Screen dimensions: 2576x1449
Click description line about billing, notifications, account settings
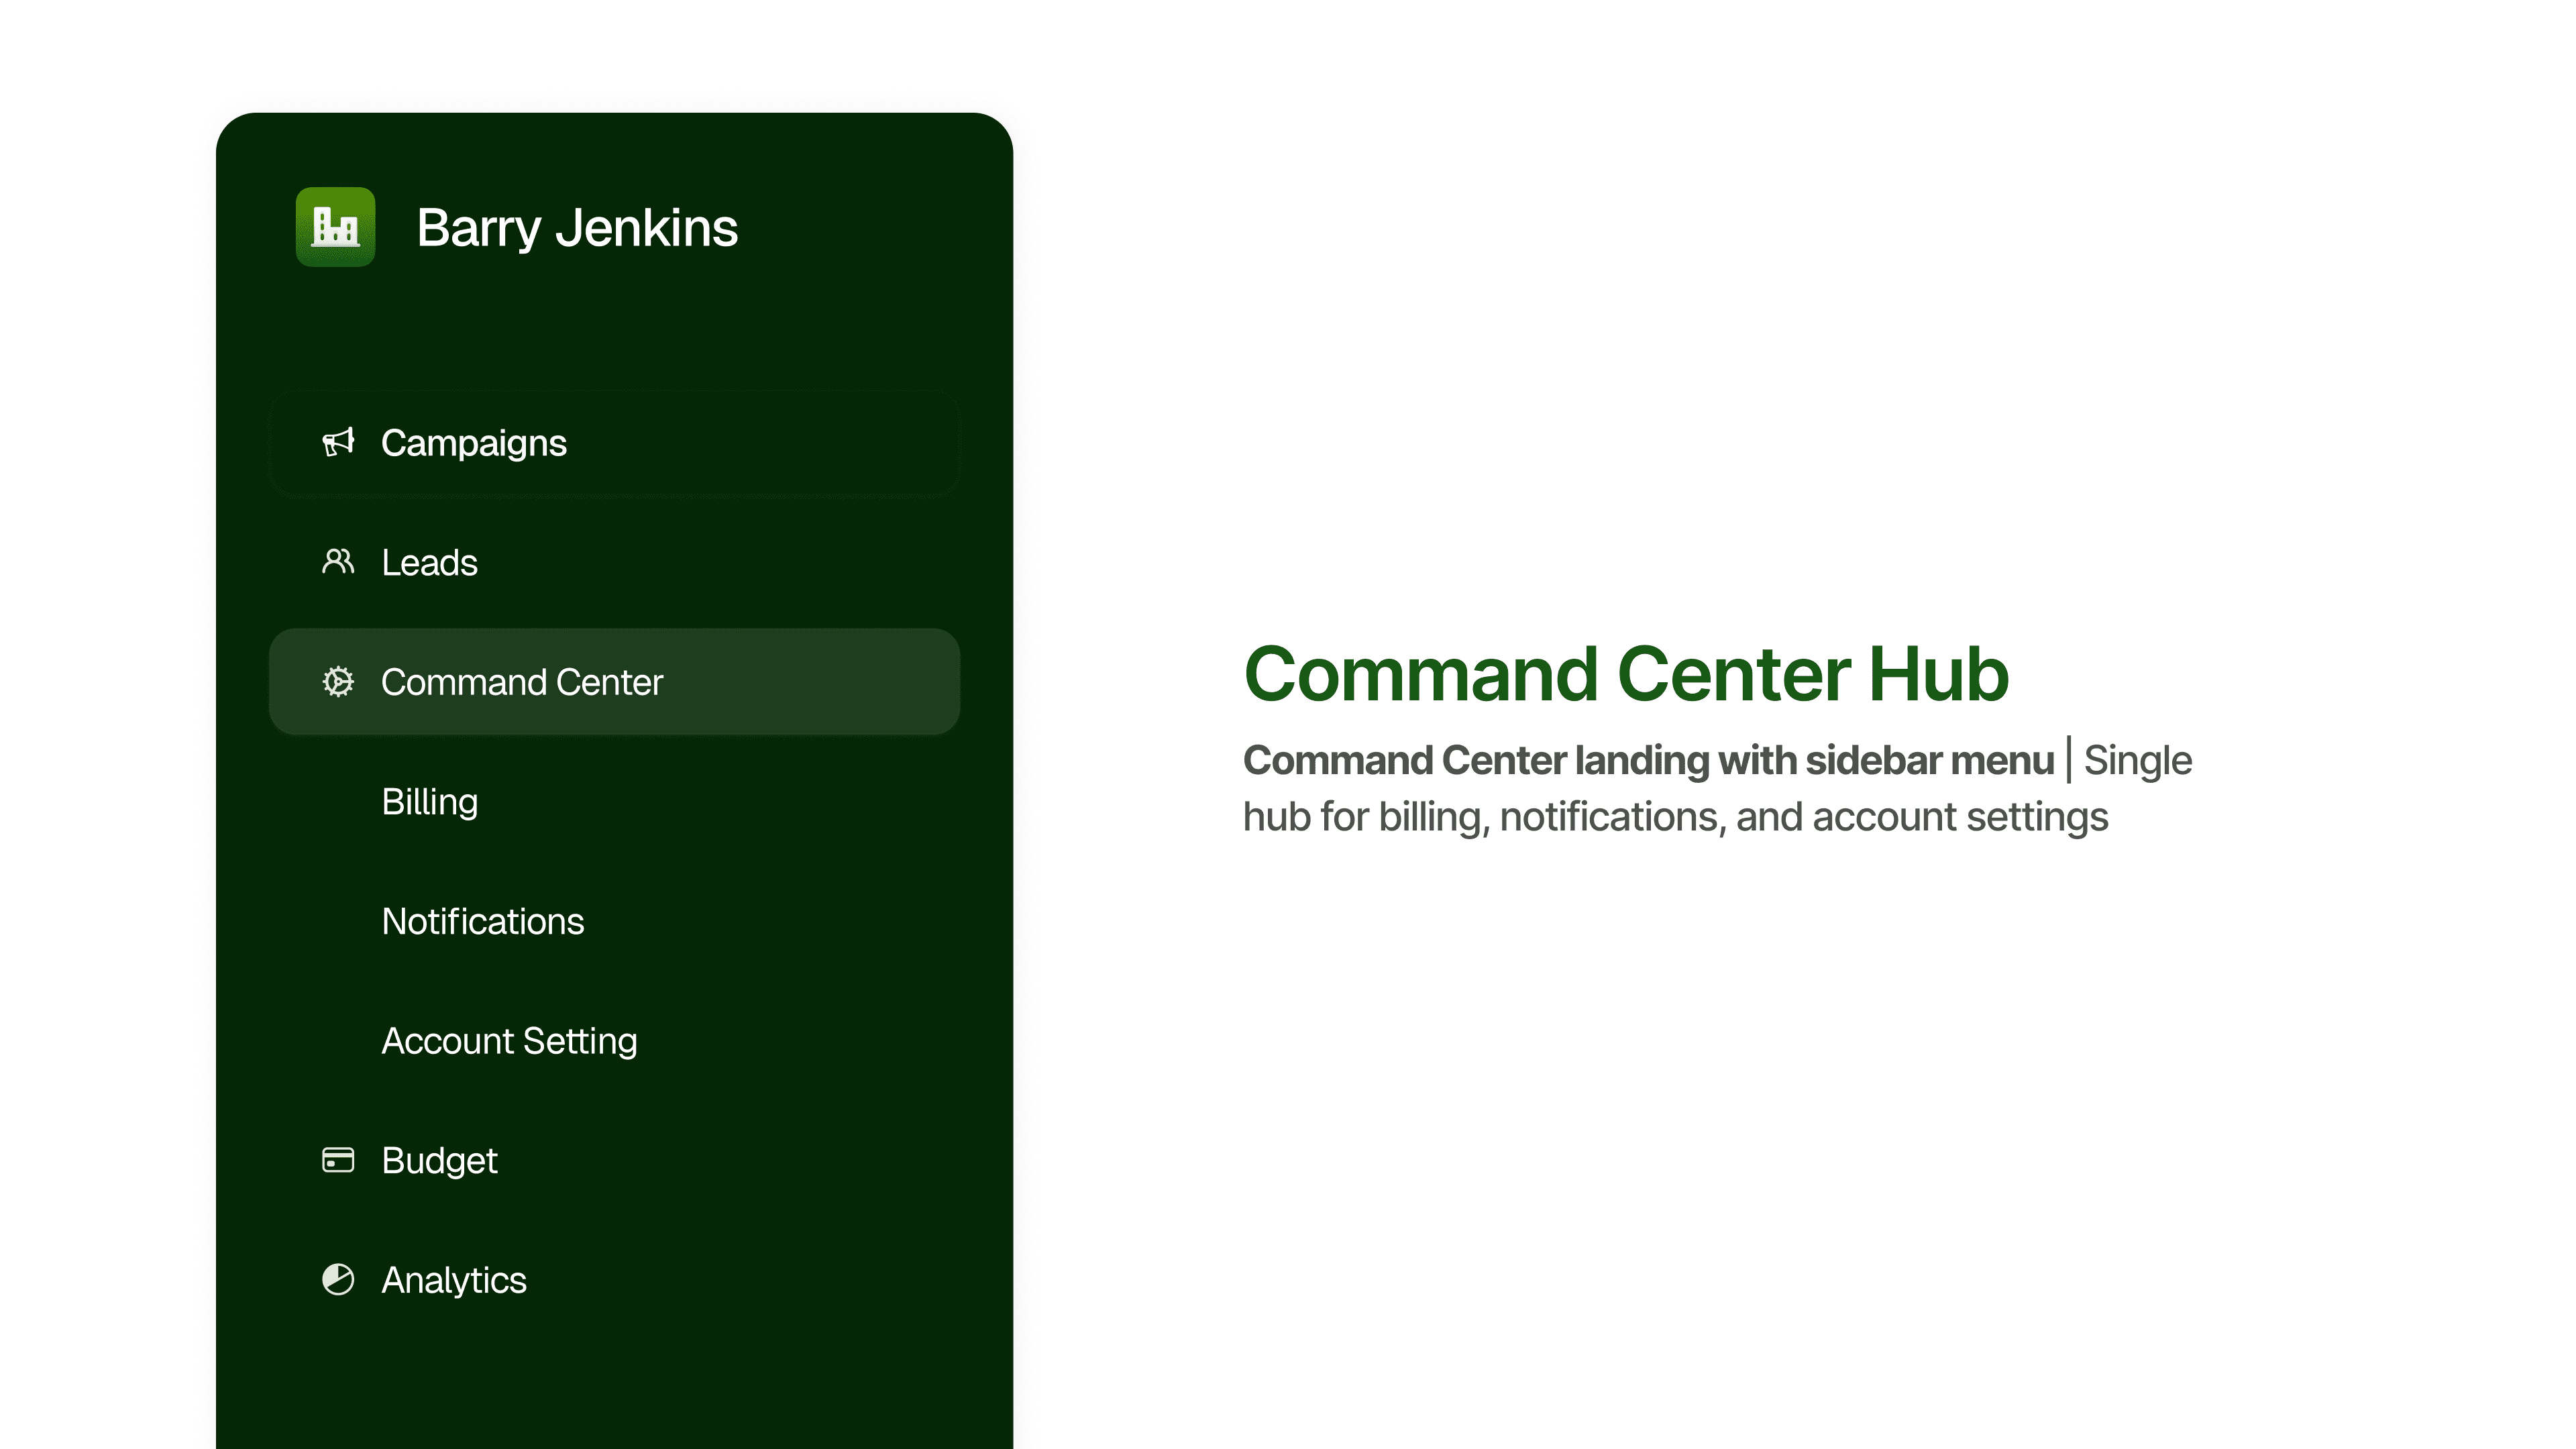point(1675,817)
